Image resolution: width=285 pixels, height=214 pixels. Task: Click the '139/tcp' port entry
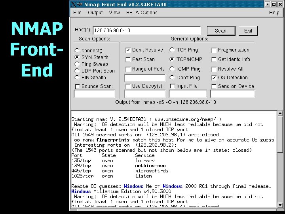81,166
